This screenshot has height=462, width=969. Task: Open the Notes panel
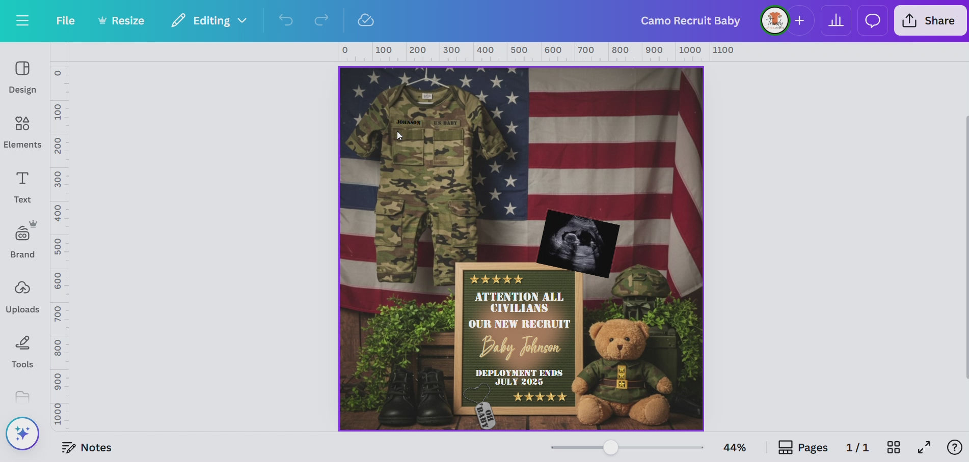point(87,448)
